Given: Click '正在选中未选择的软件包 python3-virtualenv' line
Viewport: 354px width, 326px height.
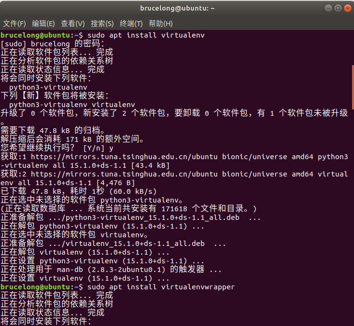Looking at the screenshot, I should point(92,200).
